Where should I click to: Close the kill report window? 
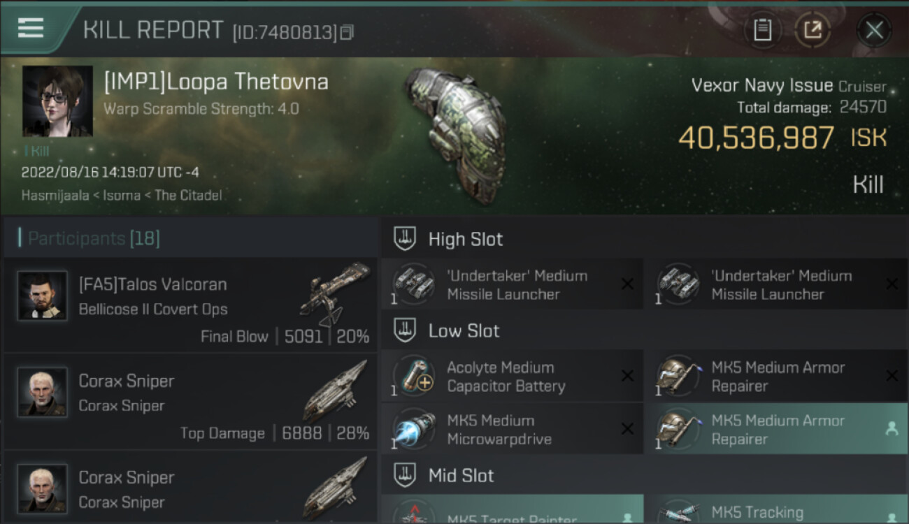(874, 30)
